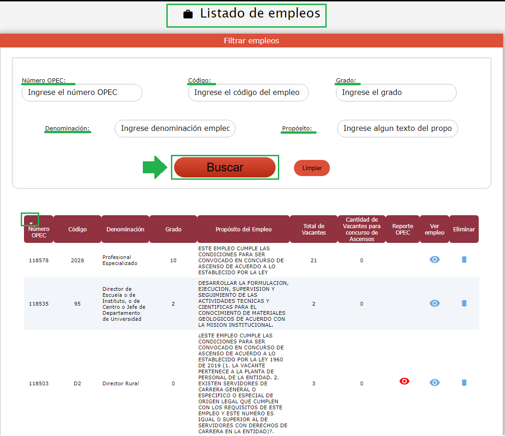The width and height of the screenshot is (505, 436).
Task: Click the Total de Vacantes column header
Action: [x=314, y=229]
